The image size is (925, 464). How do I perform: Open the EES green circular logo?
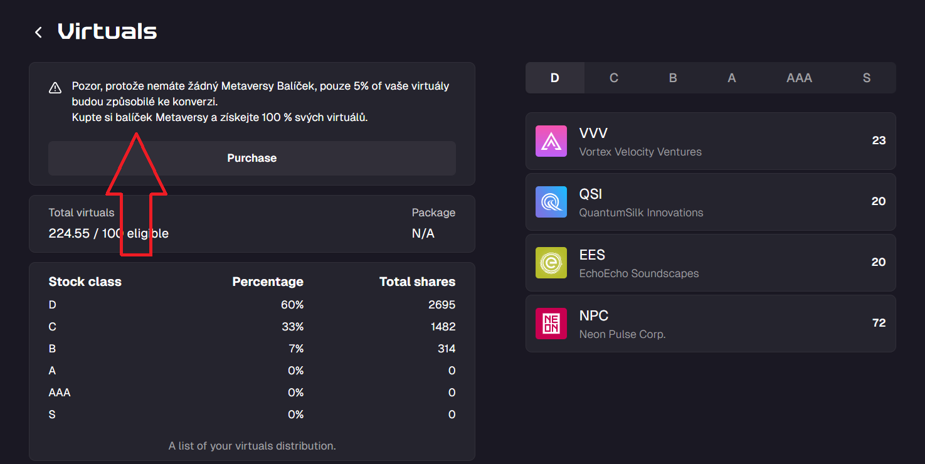(x=551, y=263)
